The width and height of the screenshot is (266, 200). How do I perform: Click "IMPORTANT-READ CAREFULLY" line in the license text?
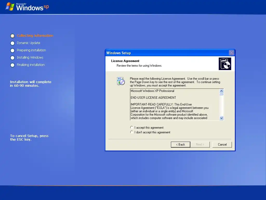pyautogui.click(x=161, y=104)
